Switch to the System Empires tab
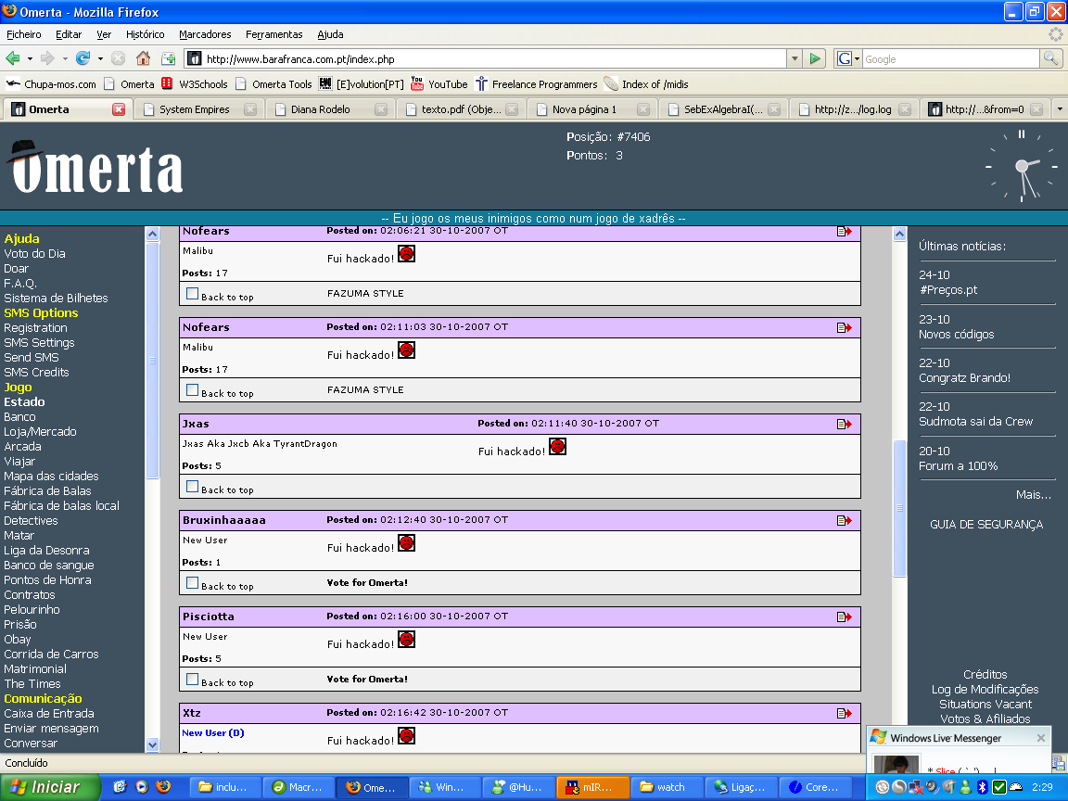 tap(194, 109)
